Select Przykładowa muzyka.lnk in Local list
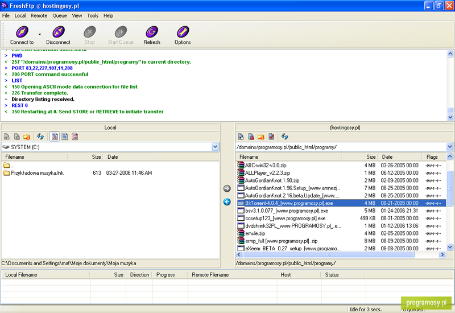455x313 pixels. (77, 173)
